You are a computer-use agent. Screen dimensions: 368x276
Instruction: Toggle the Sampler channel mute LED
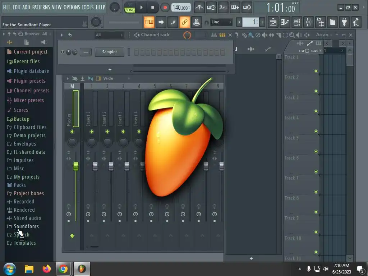(x=63, y=52)
